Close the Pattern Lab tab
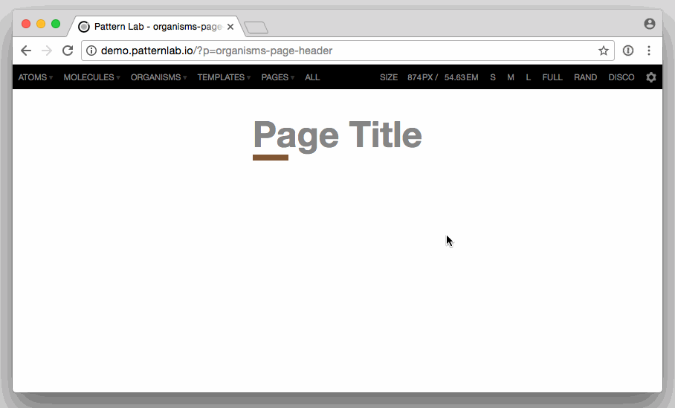Screen dimensions: 675x408 (230, 27)
